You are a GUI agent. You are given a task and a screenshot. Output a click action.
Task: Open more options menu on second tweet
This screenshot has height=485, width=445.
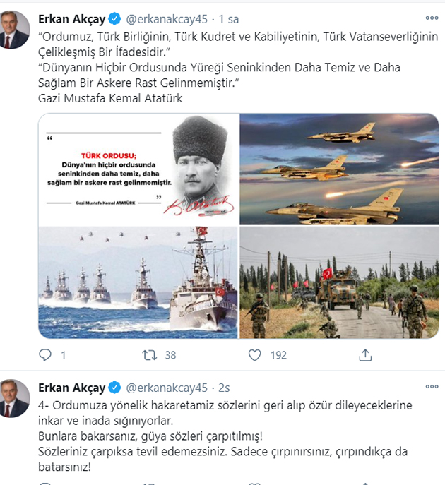432,386
